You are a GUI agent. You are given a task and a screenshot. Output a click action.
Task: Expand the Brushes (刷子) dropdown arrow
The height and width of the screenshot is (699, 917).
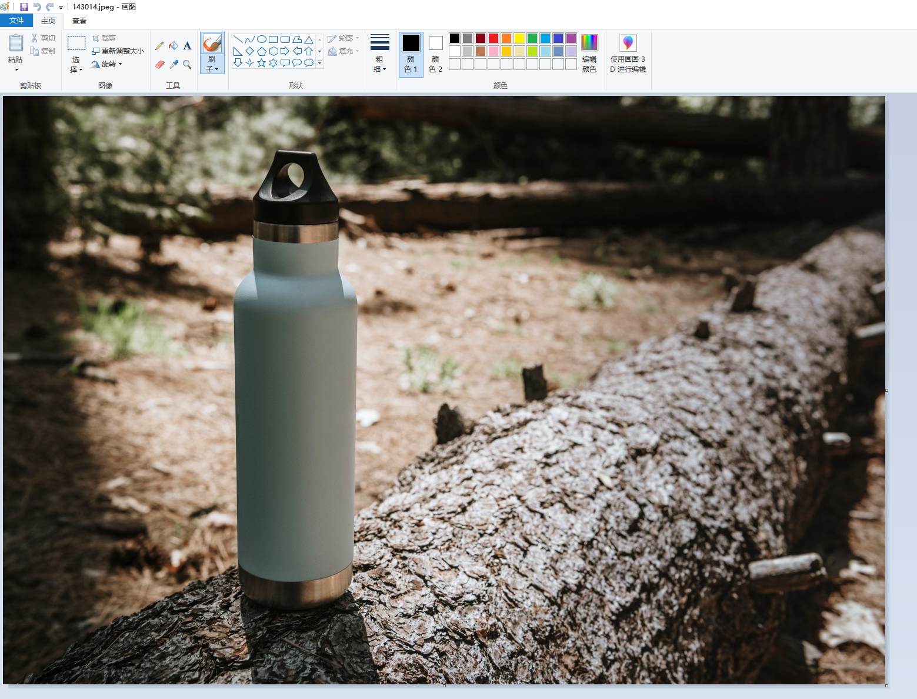tap(212, 64)
